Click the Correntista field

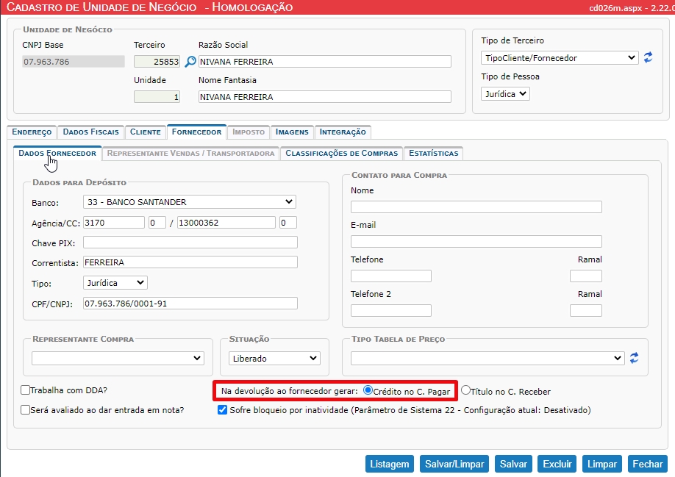(190, 262)
